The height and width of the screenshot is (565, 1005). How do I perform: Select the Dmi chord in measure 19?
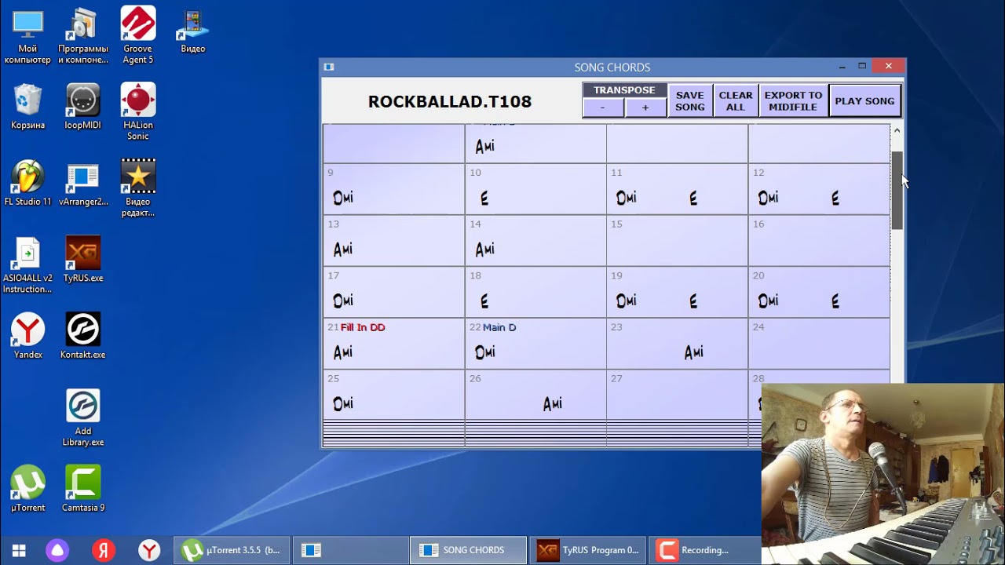pyautogui.click(x=627, y=301)
